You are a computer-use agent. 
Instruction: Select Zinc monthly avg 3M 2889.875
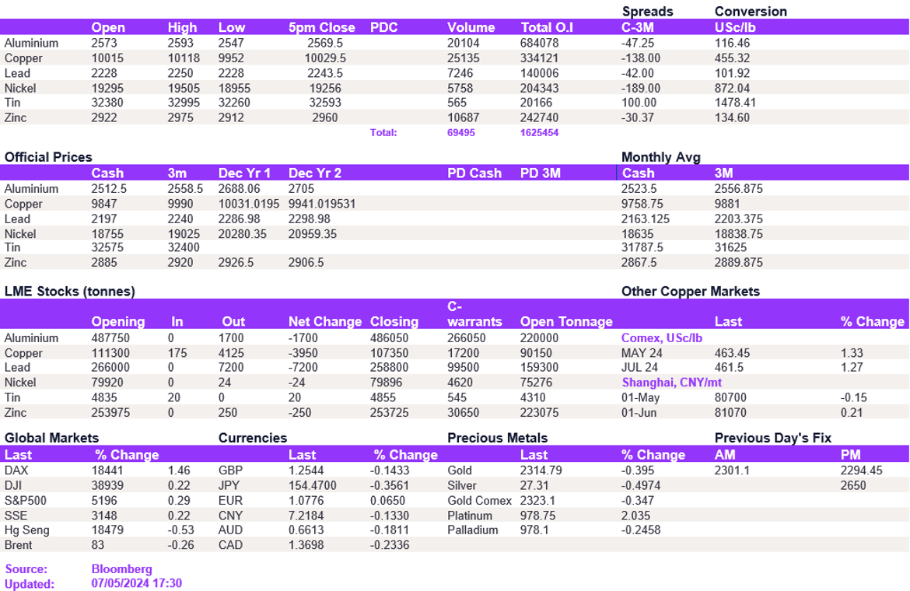[738, 263]
